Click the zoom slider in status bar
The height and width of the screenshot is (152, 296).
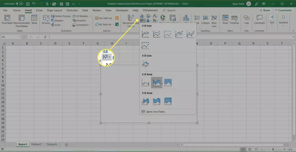coord(273,150)
